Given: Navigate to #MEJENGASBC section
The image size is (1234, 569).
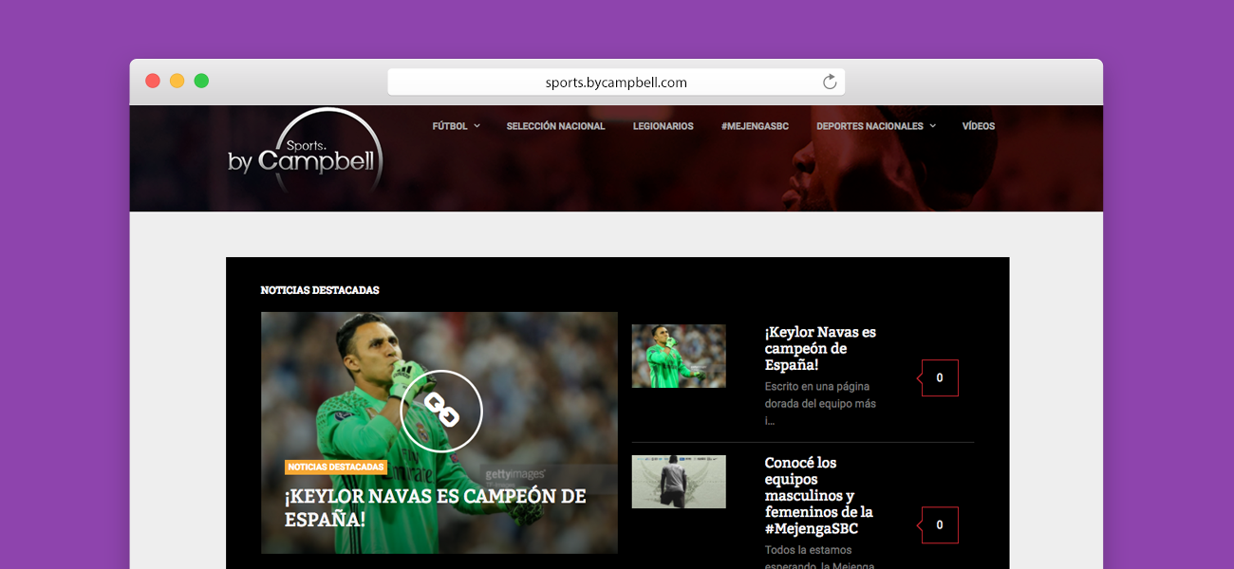Looking at the screenshot, I should point(755,126).
